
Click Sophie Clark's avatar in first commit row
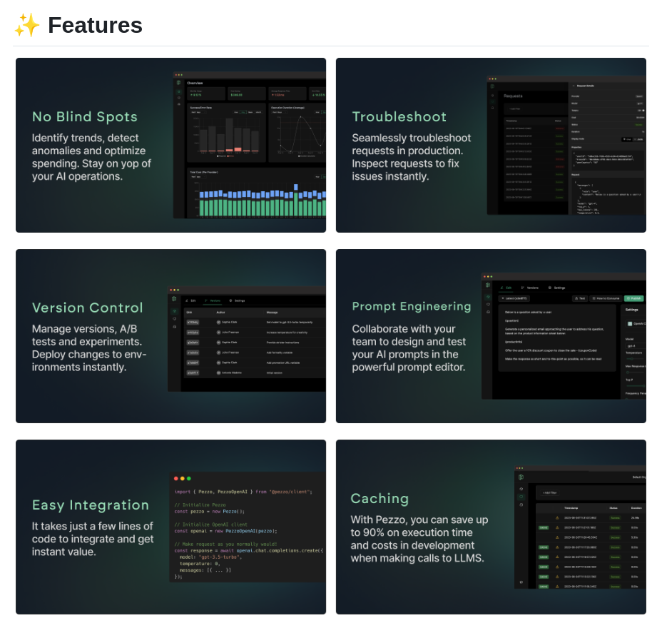(x=219, y=322)
